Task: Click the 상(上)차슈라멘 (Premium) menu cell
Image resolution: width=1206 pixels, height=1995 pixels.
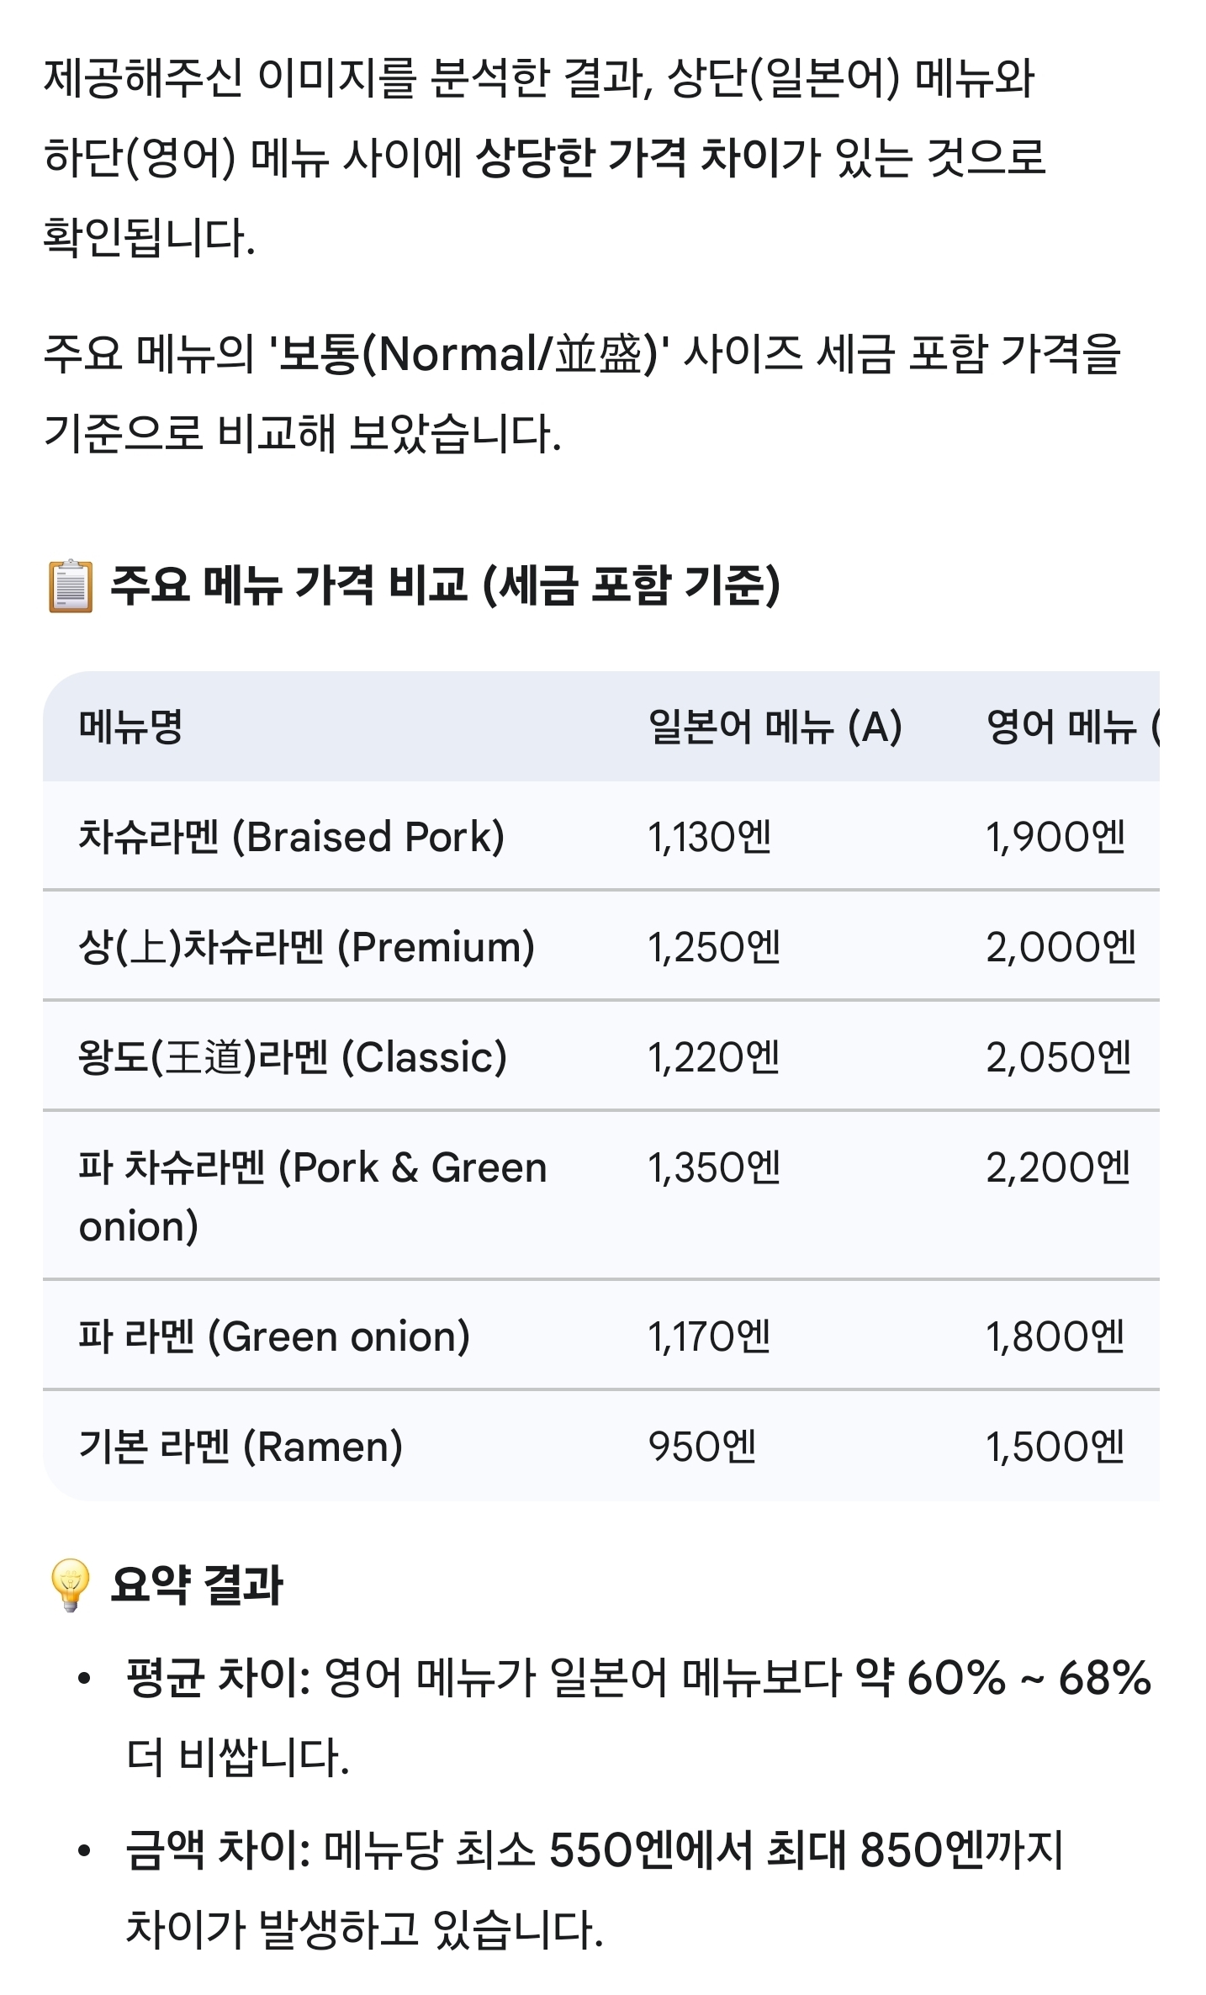Action: point(306,947)
